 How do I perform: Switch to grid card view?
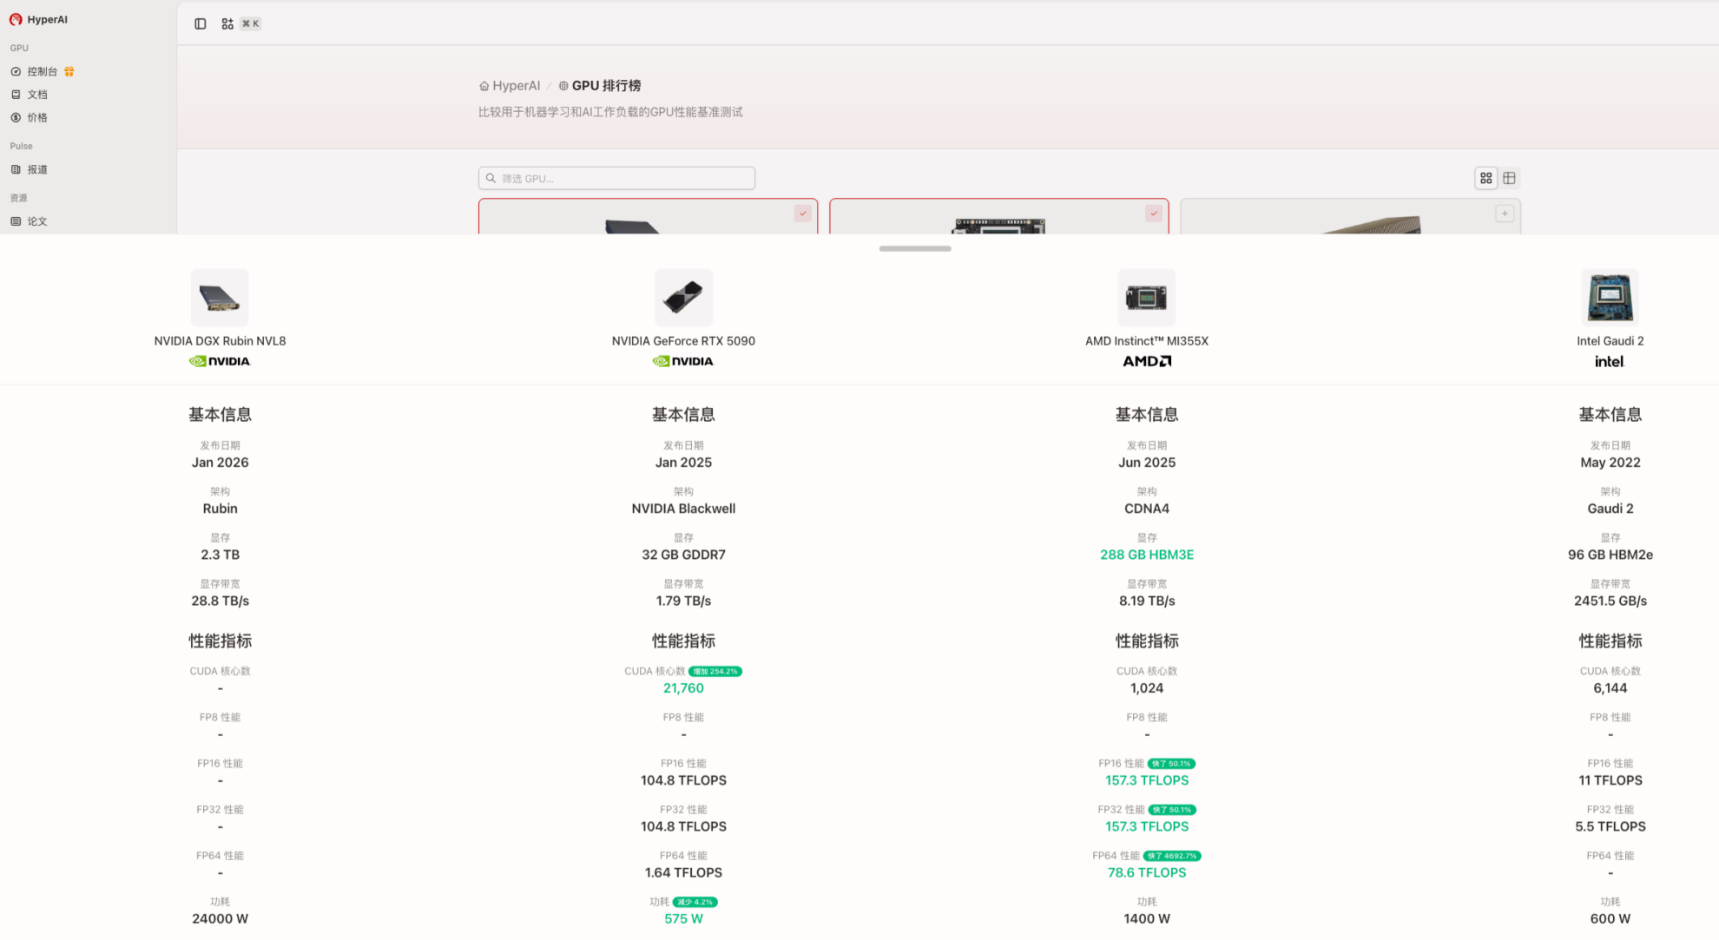tap(1486, 178)
